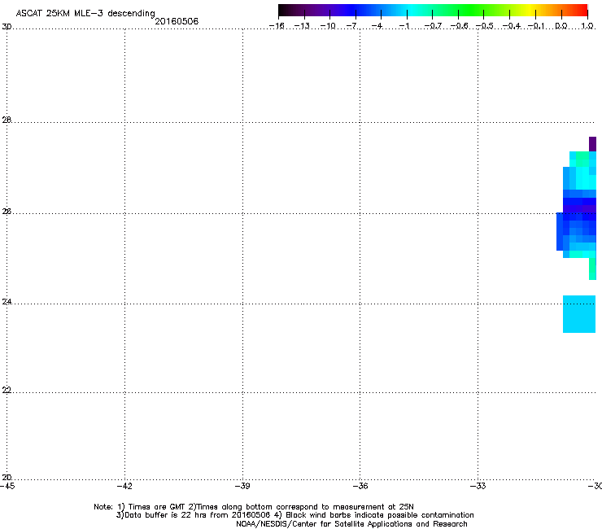Viewport: 602px width, 529px height.
Task: Click the 0.0 color scale label
Action: tap(561, 26)
